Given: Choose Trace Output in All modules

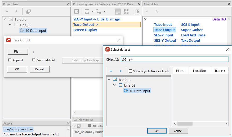Looking at the screenshot, I should pos(164,30).
